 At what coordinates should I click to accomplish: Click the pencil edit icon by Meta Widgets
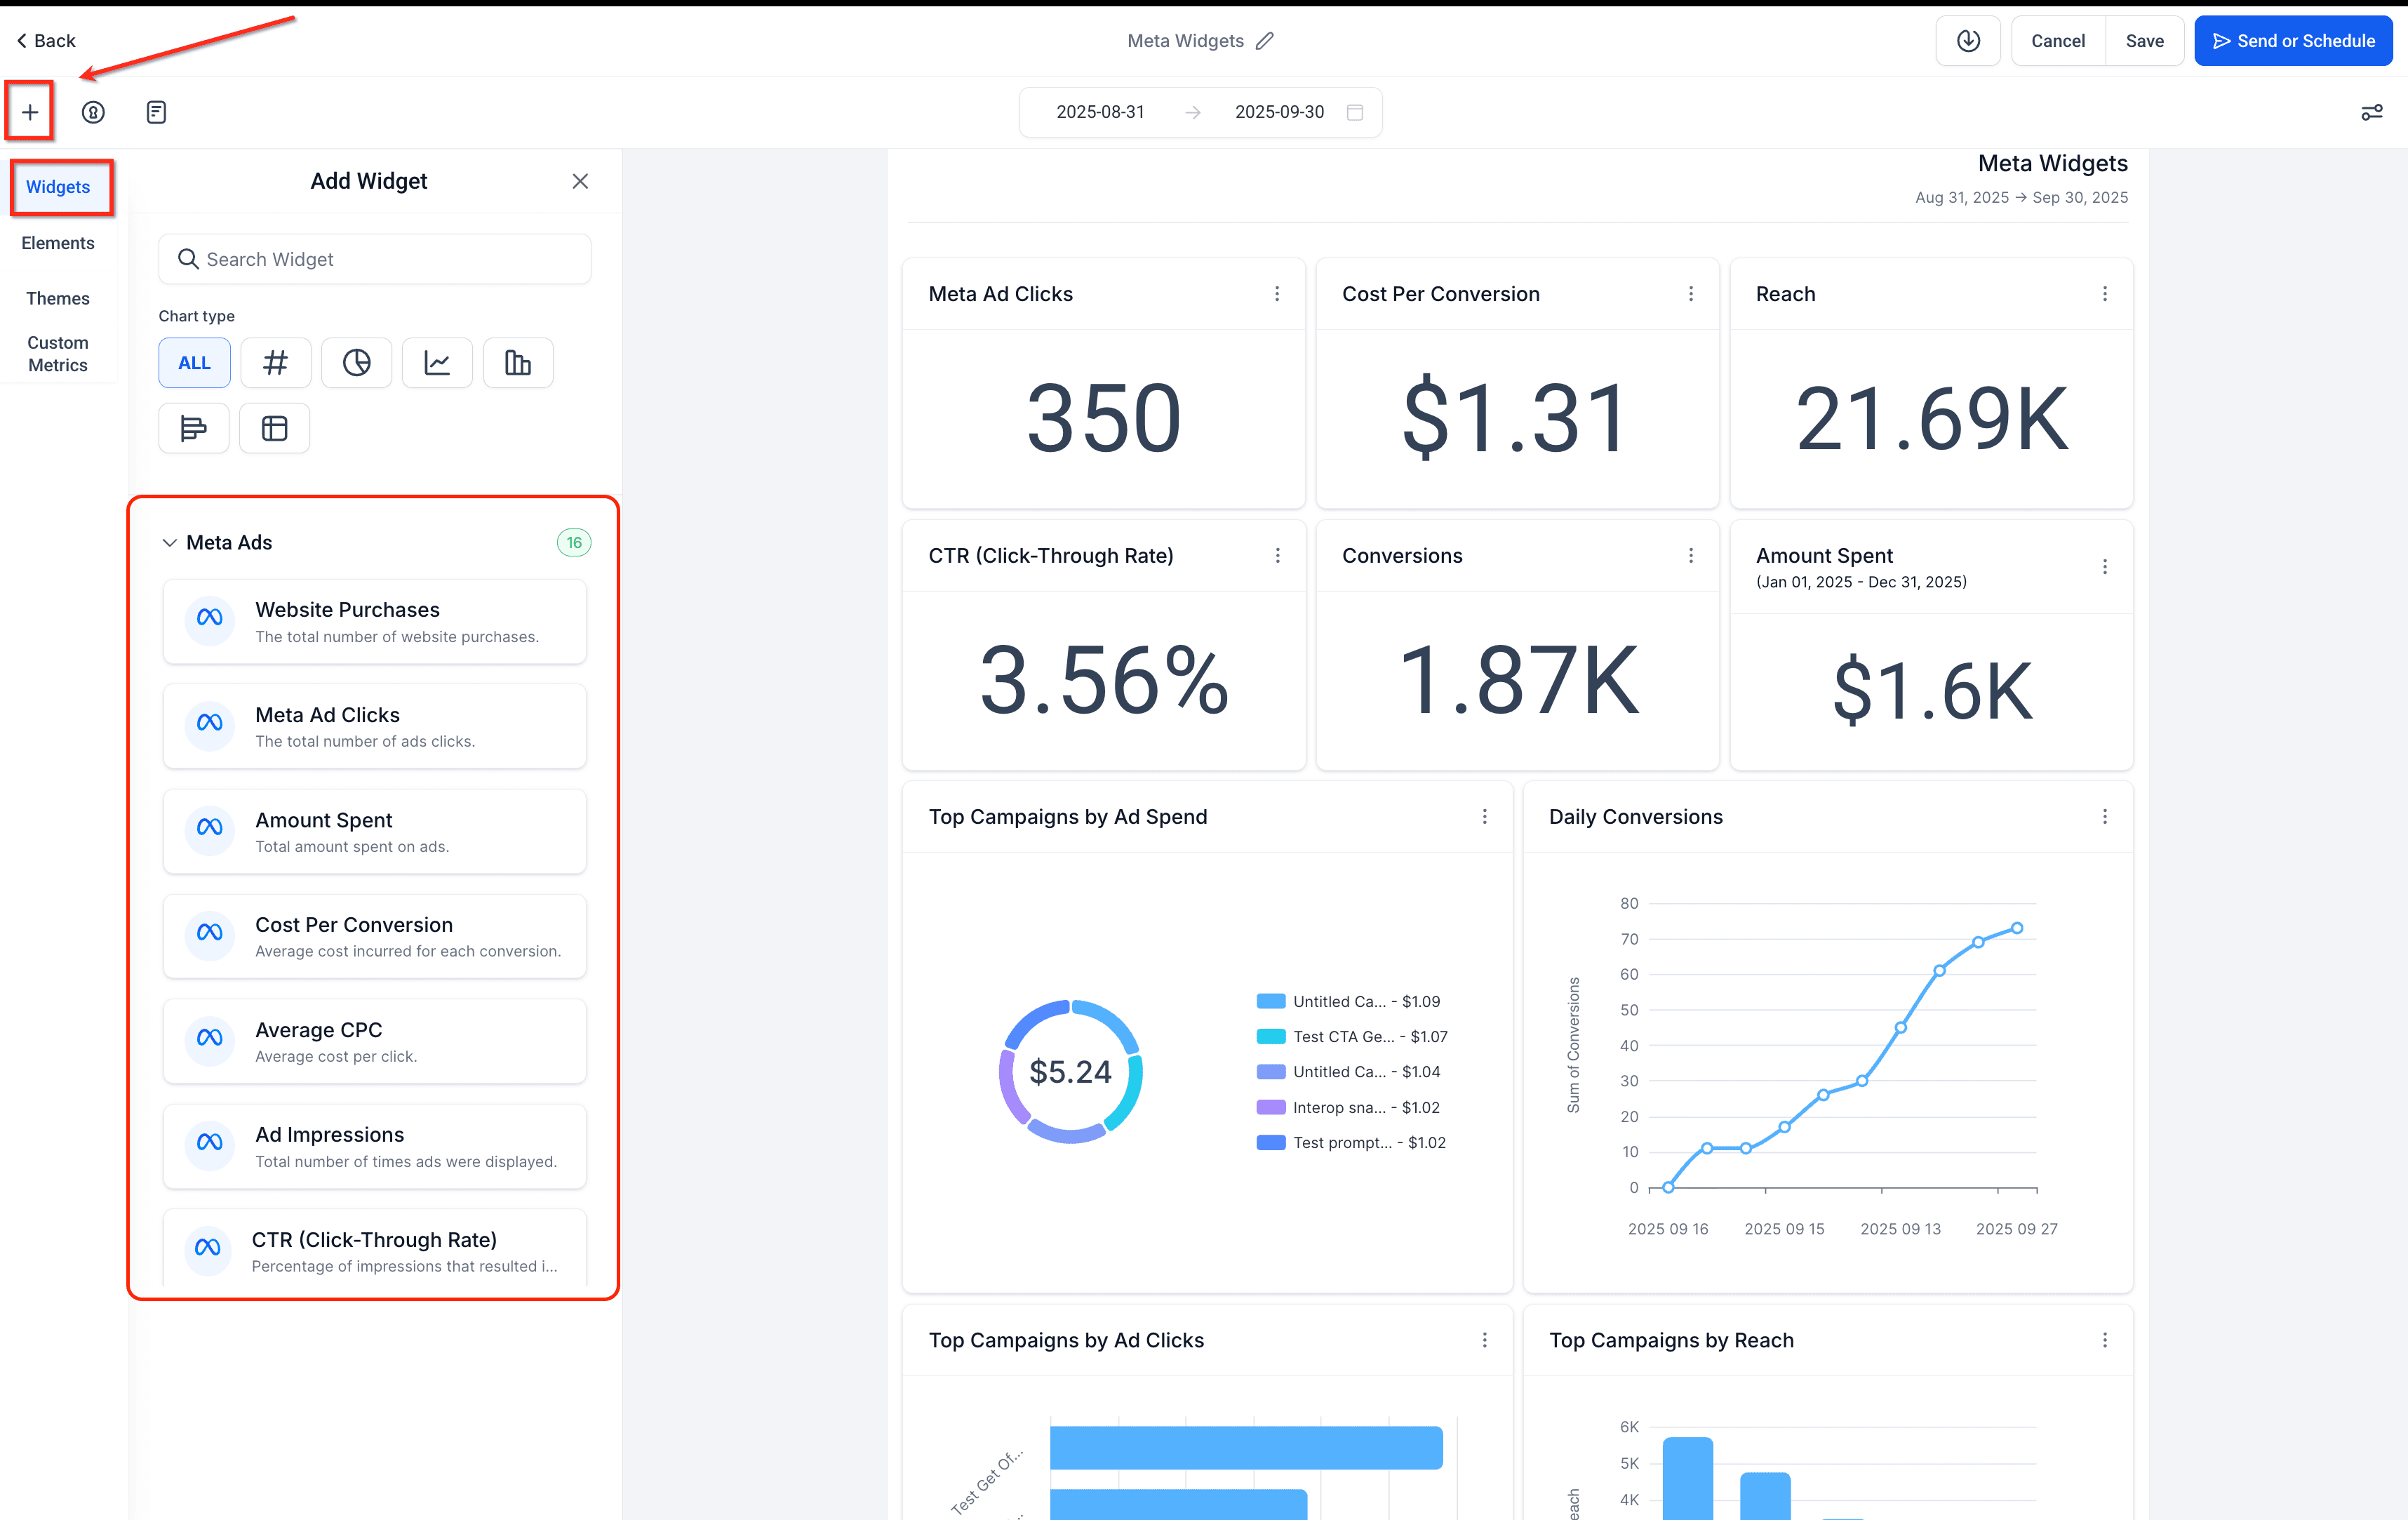(x=1265, y=41)
